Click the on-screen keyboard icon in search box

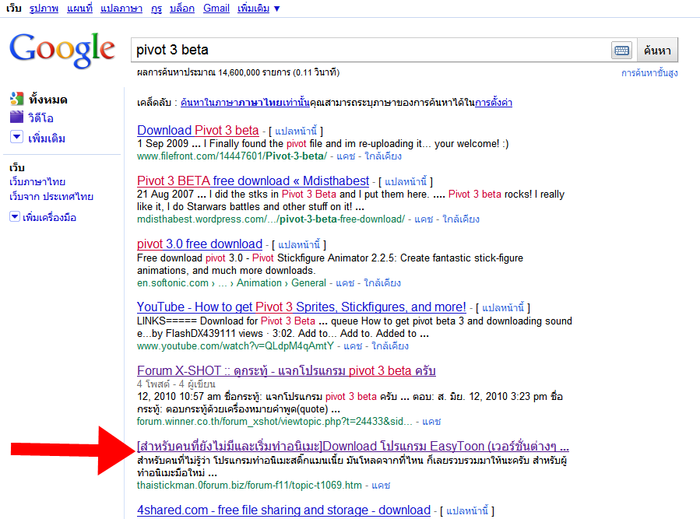coord(621,51)
